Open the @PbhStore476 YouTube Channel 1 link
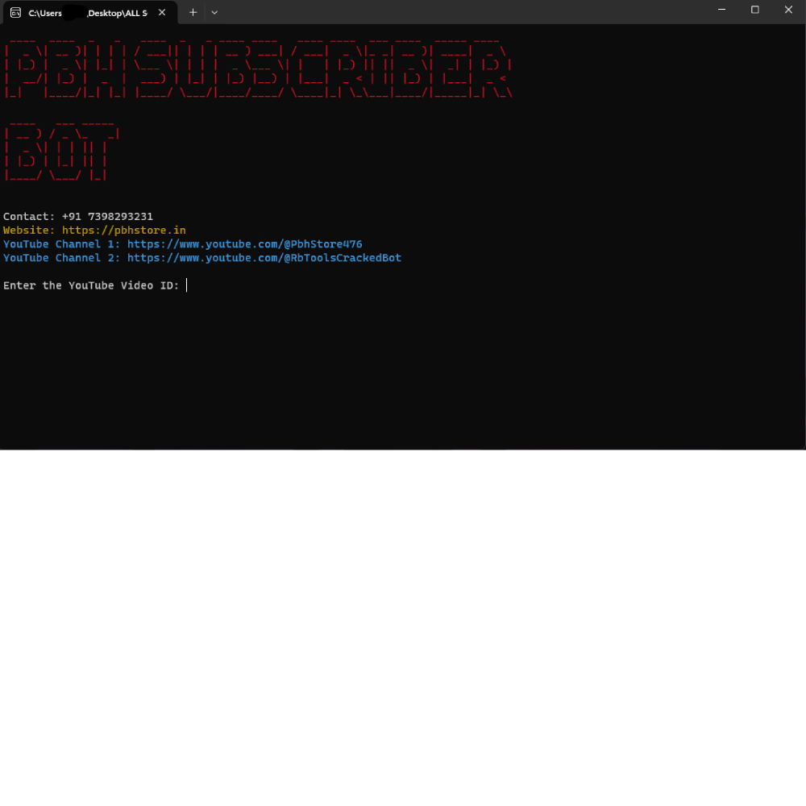806x806 pixels. [x=243, y=243]
